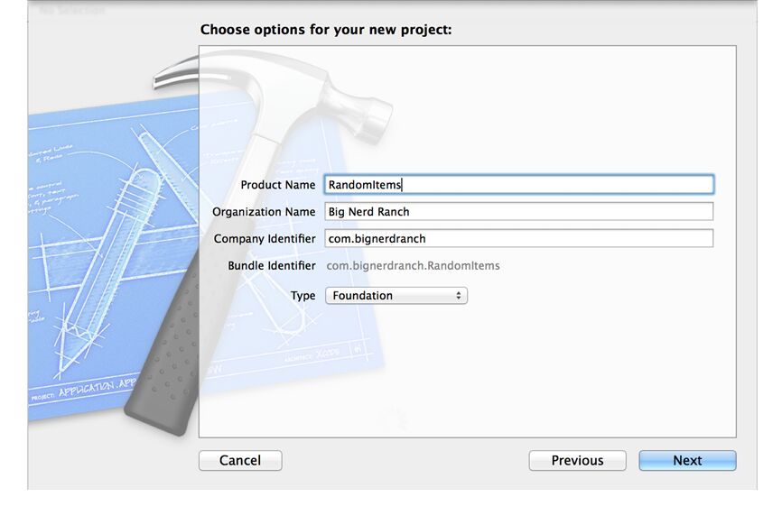Go back with the Previous button
Image resolution: width=782 pixels, height=506 pixels.
click(x=578, y=460)
